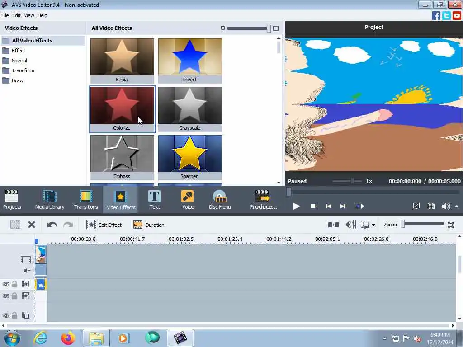Open the YouTube link icon
463x347 pixels.
click(x=457, y=15)
